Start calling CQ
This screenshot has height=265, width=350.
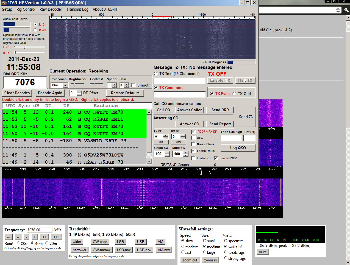(x=163, y=110)
